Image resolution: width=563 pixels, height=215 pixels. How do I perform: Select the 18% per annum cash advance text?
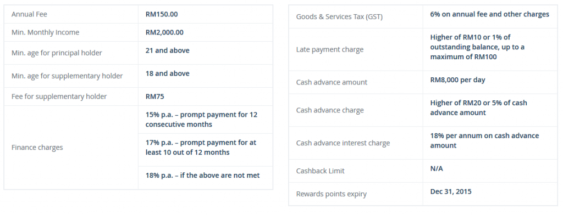coord(484,140)
